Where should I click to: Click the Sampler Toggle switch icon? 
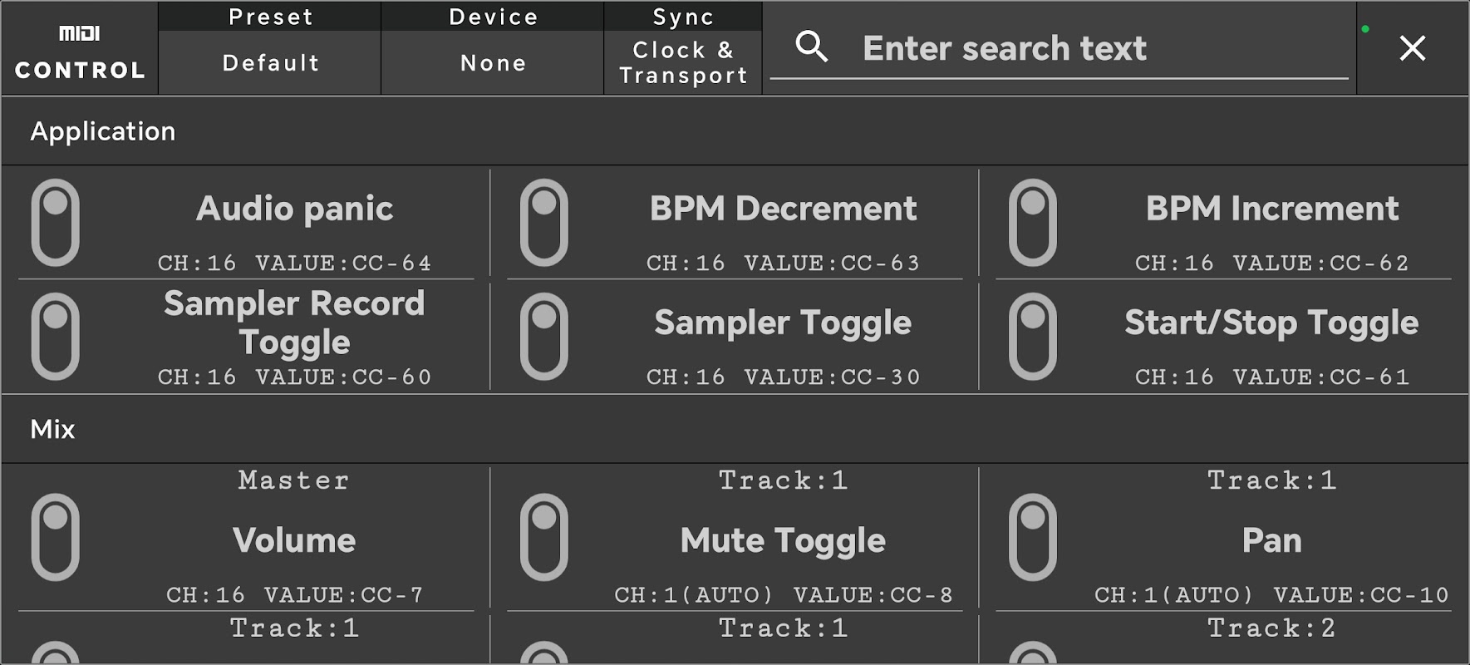click(x=544, y=337)
